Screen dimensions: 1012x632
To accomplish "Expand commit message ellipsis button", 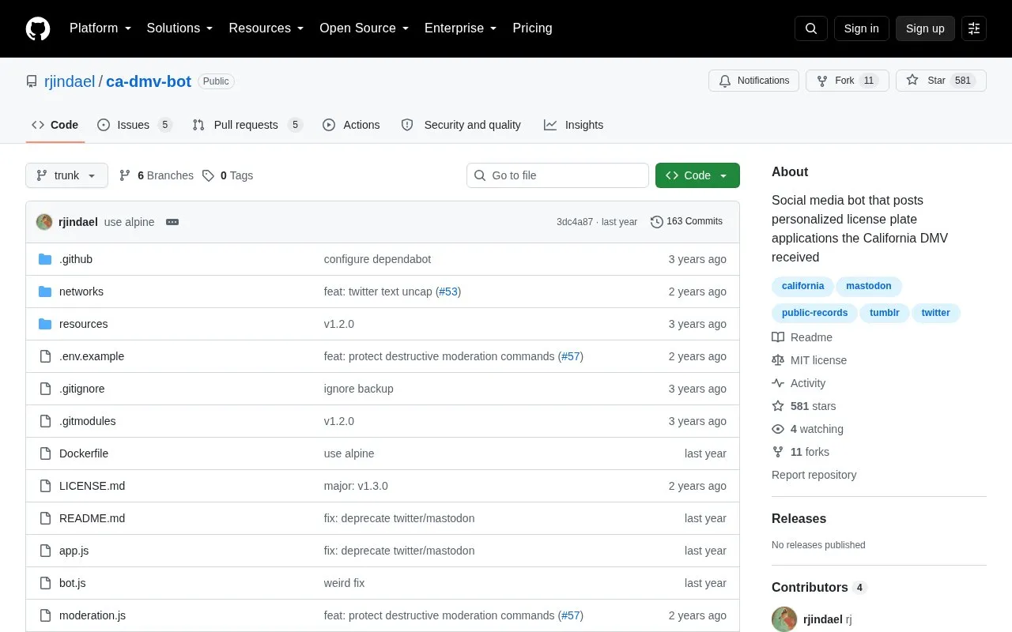I will click(172, 222).
